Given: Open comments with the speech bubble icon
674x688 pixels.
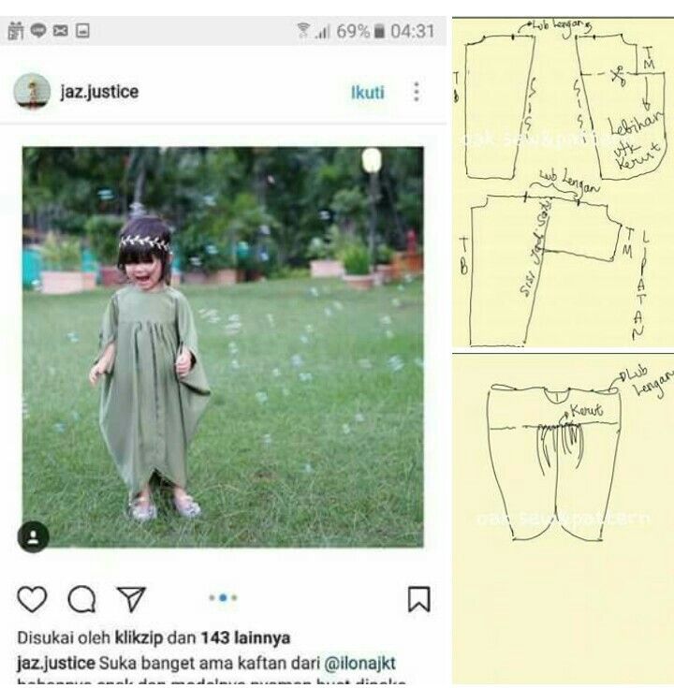Looking at the screenshot, I should point(81,599).
